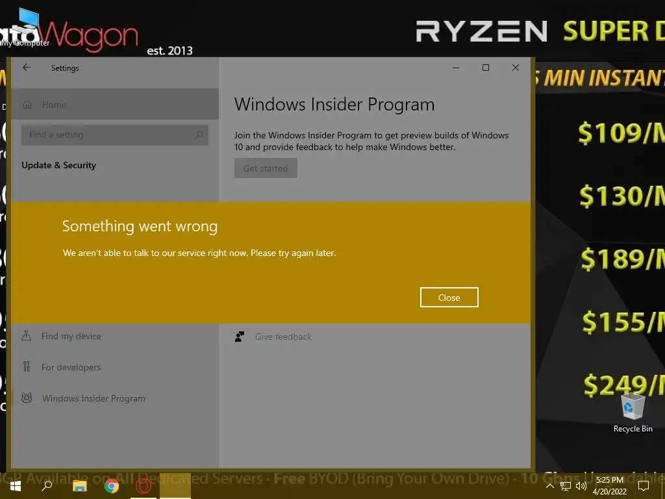Image resolution: width=665 pixels, height=499 pixels.
Task: Open the Windows Start menu
Action: point(16,486)
